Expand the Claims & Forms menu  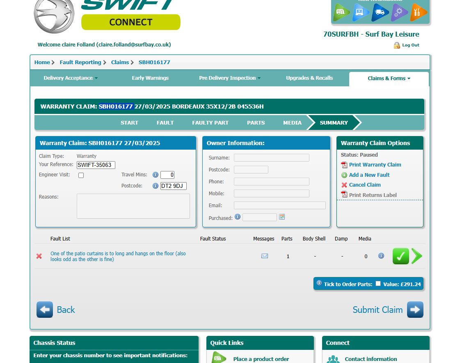point(389,79)
